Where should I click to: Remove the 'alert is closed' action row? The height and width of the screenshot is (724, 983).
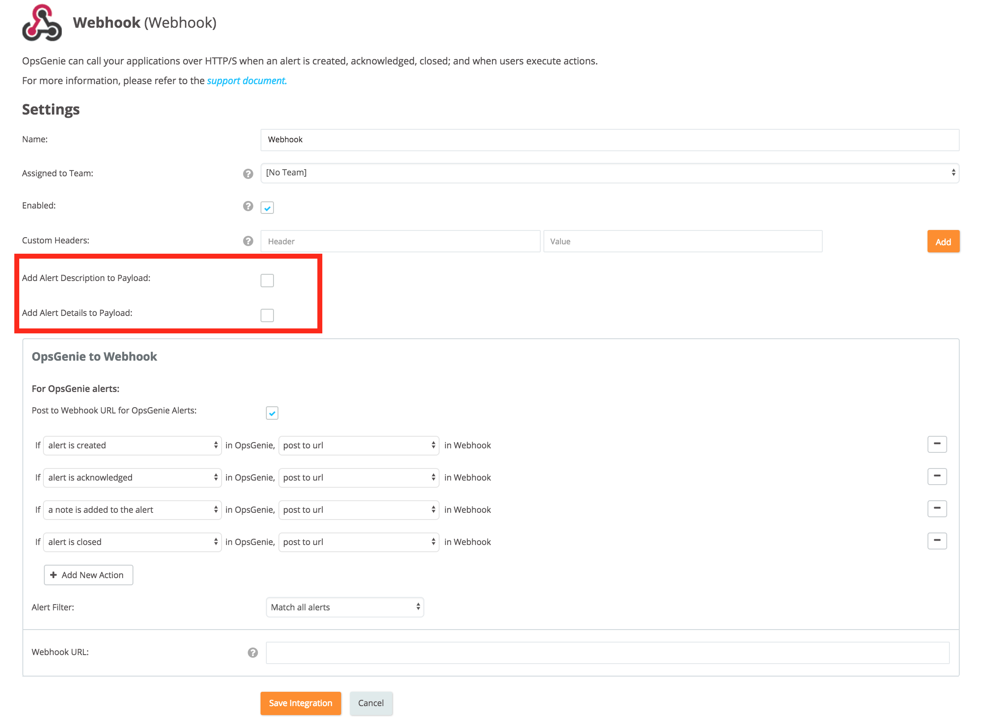tap(936, 541)
